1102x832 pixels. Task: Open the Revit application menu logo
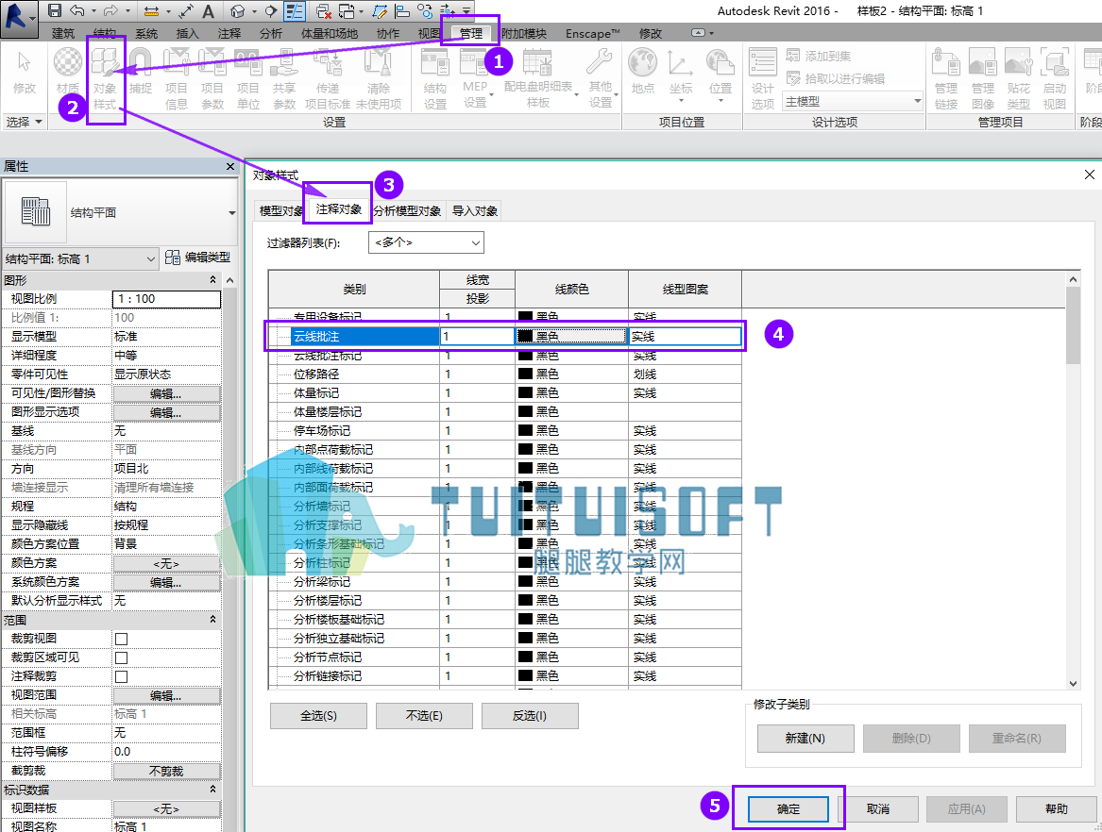point(17,17)
